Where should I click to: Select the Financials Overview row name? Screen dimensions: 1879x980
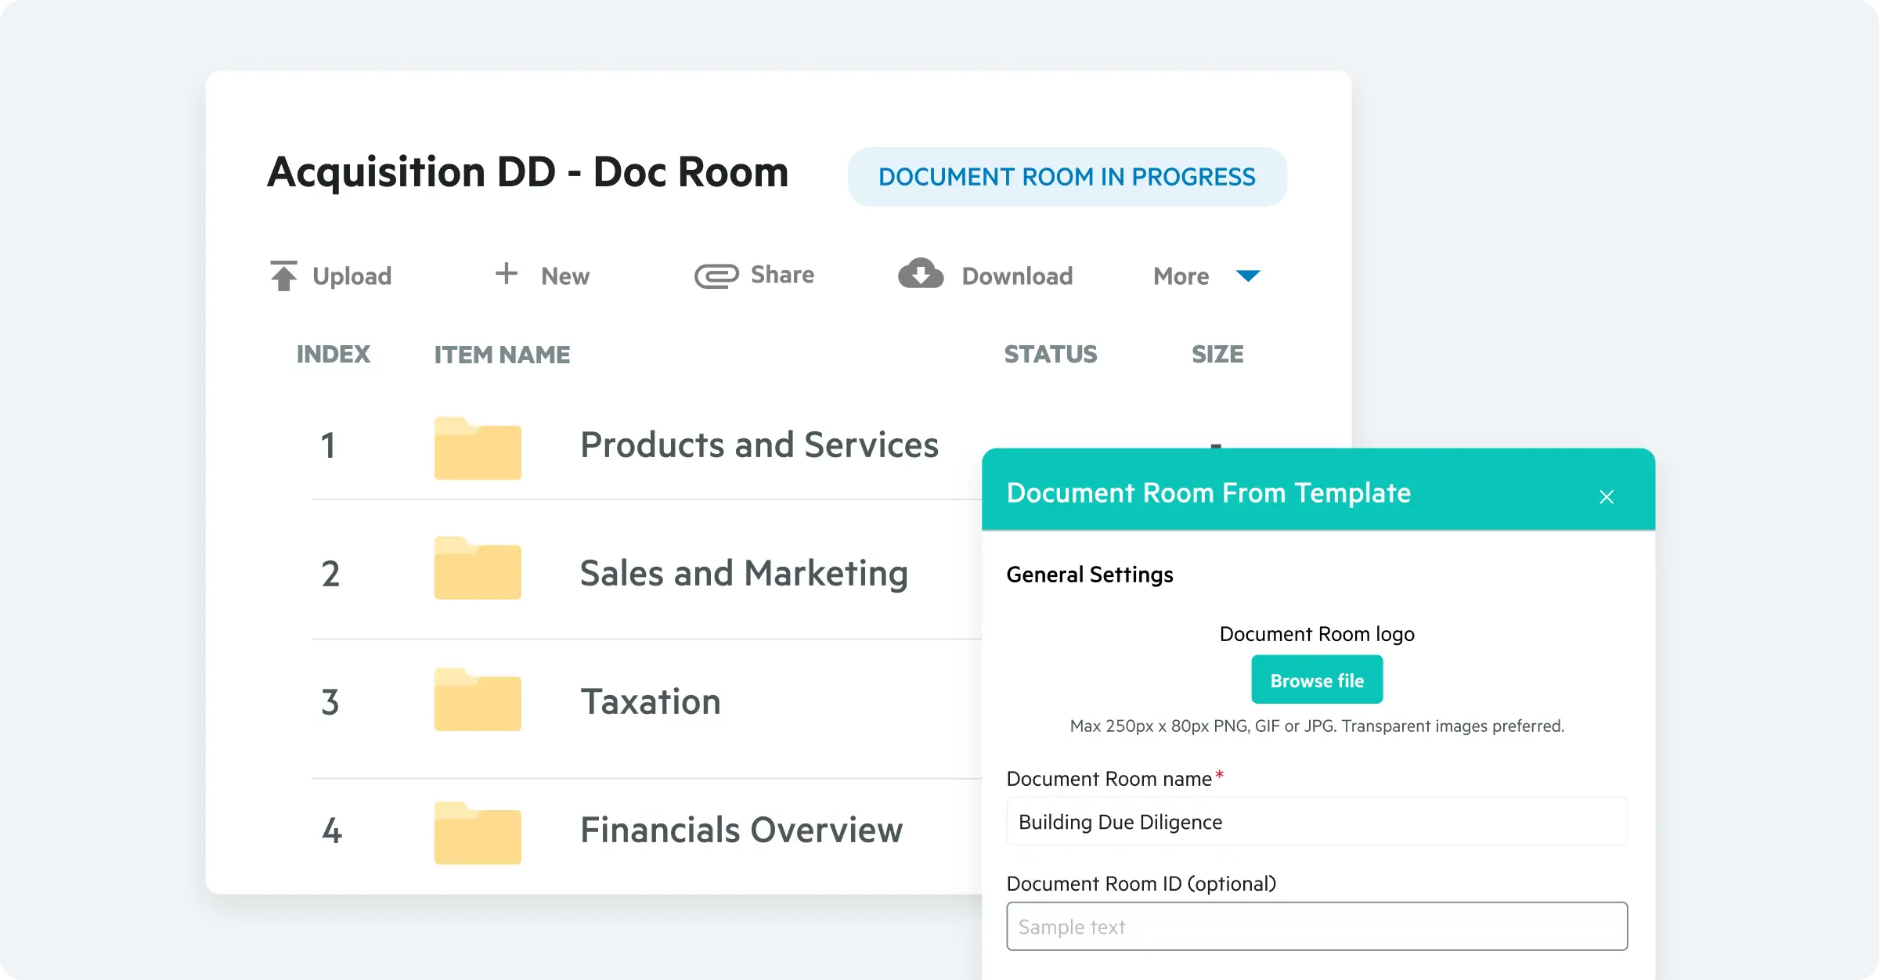741,830
